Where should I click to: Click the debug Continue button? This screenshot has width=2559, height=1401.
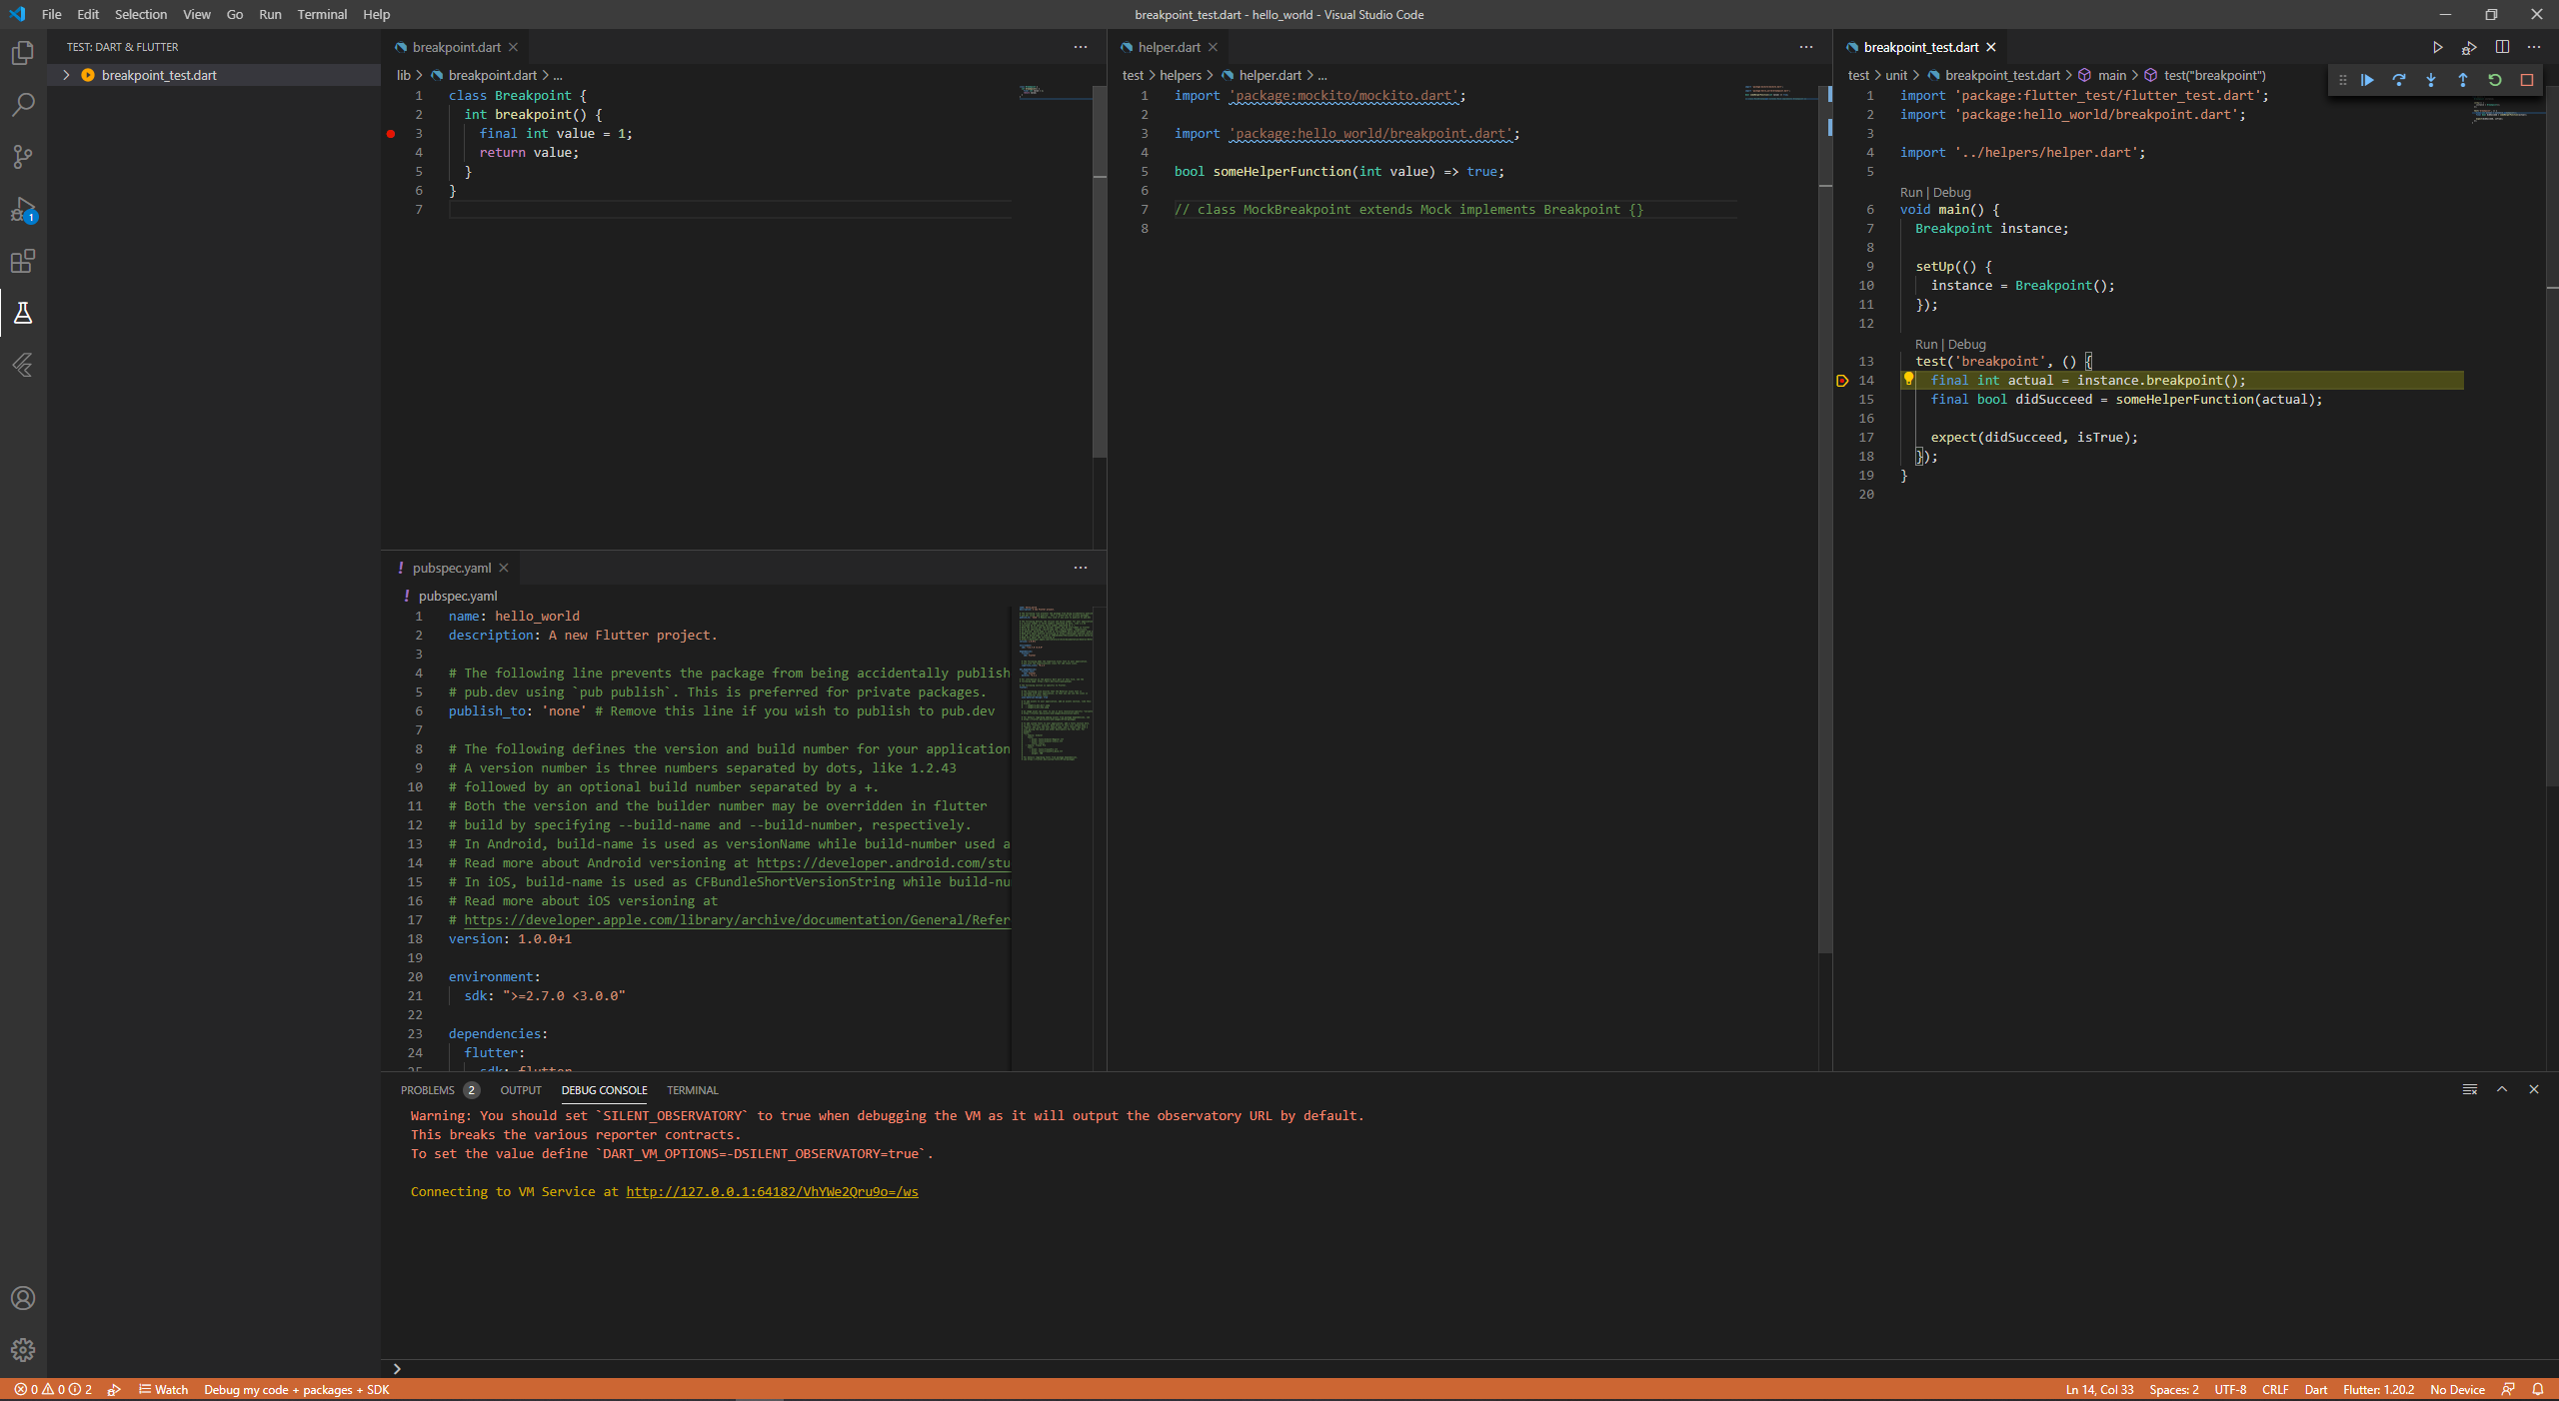point(2367,80)
